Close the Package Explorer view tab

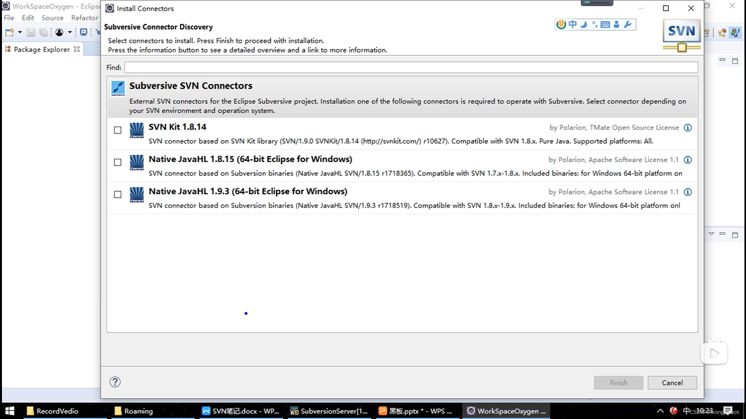(77, 49)
